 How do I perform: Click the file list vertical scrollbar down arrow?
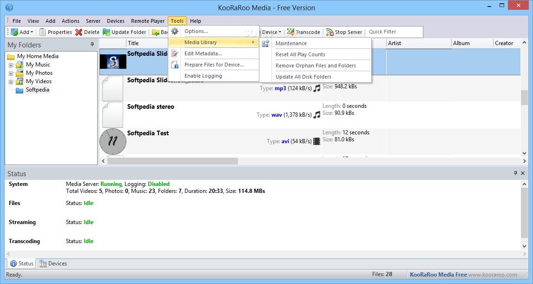(524, 153)
